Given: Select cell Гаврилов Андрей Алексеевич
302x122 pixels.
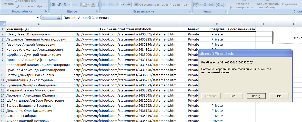Looking at the screenshot, I should pos(38,44).
